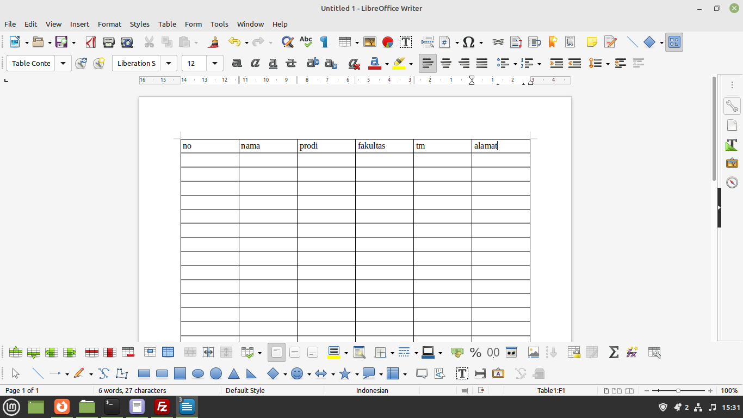Apply red font color swatch

[x=374, y=63]
